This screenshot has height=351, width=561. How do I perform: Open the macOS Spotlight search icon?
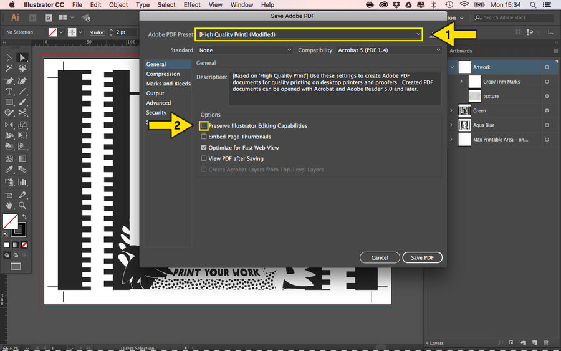coord(533,4)
